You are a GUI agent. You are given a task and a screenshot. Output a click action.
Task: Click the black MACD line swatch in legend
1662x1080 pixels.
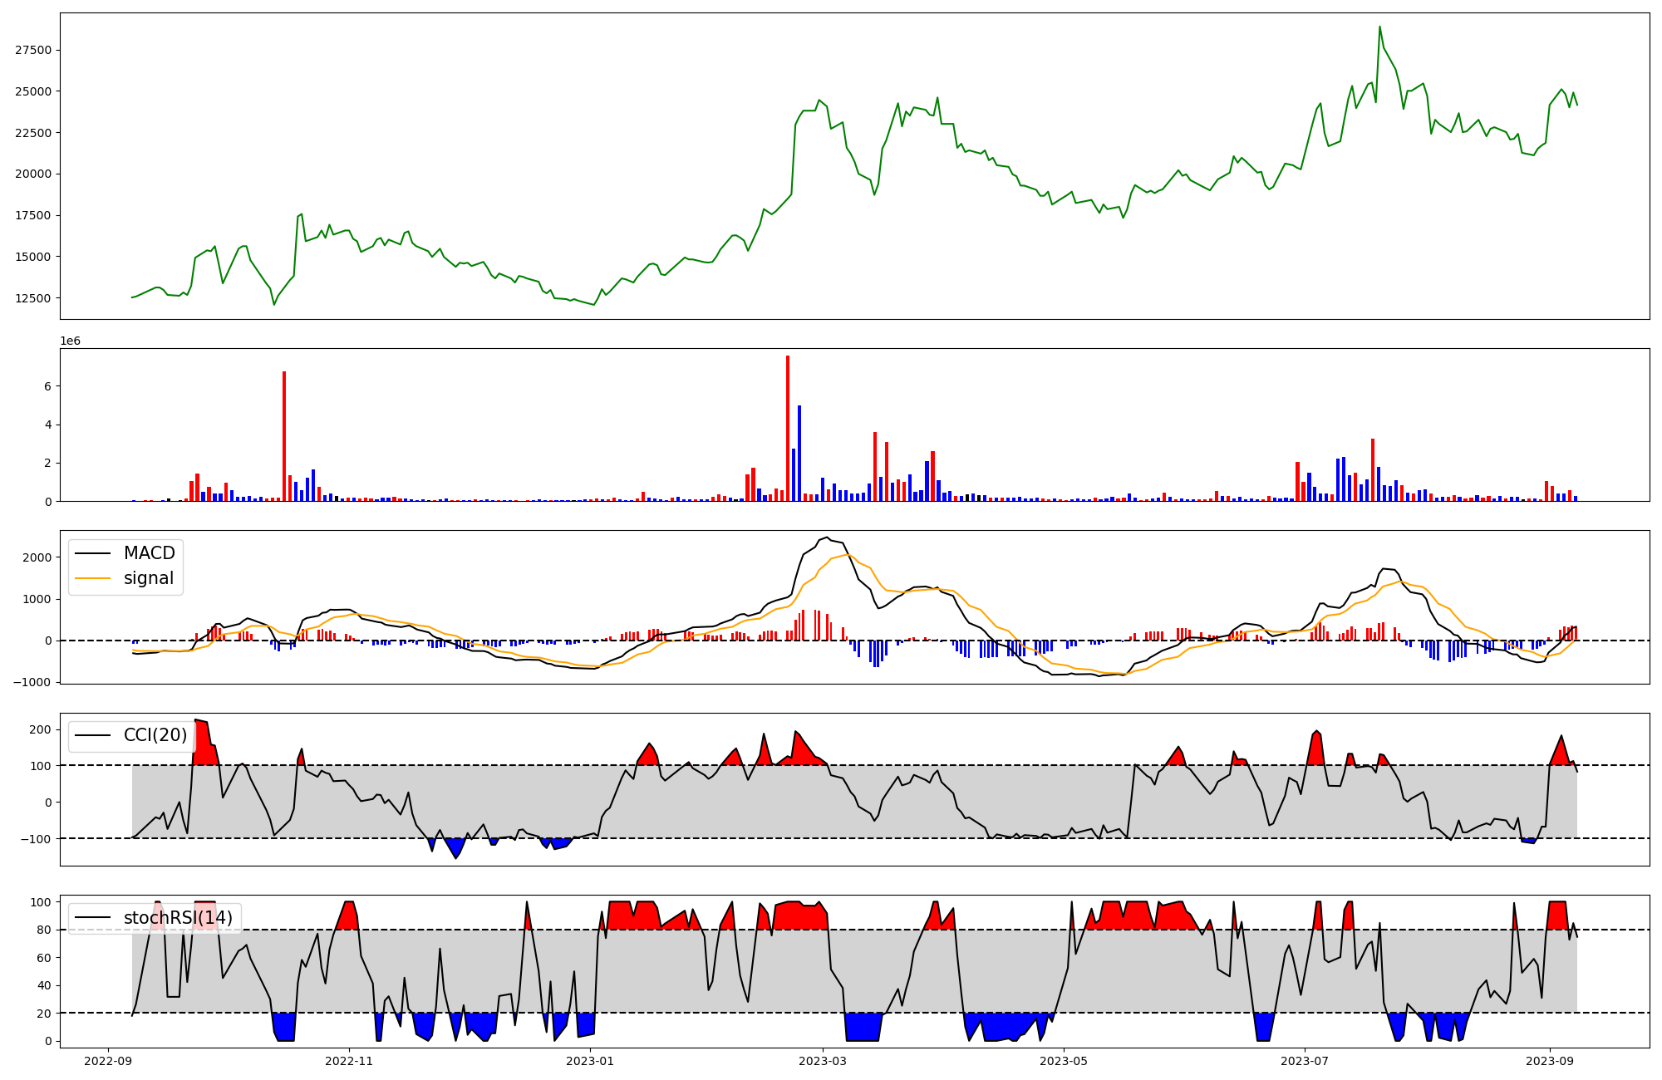point(93,554)
